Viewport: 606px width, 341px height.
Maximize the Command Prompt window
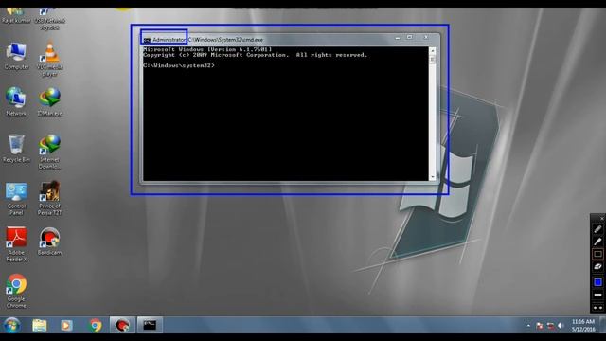(410, 38)
